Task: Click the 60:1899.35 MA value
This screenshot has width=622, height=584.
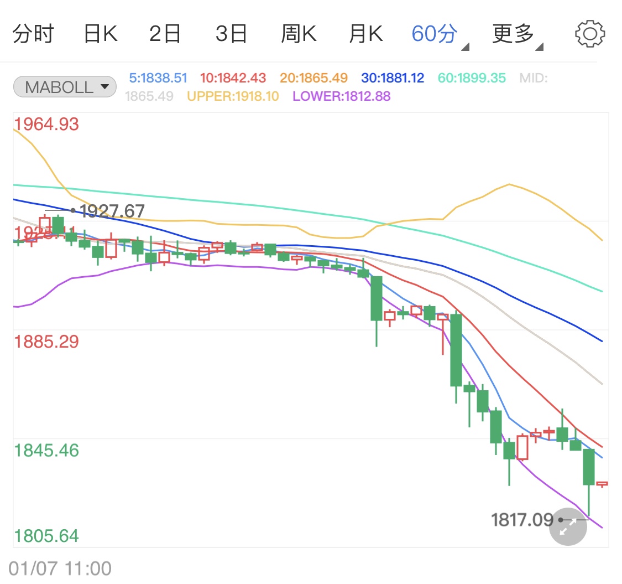Action: (x=472, y=78)
